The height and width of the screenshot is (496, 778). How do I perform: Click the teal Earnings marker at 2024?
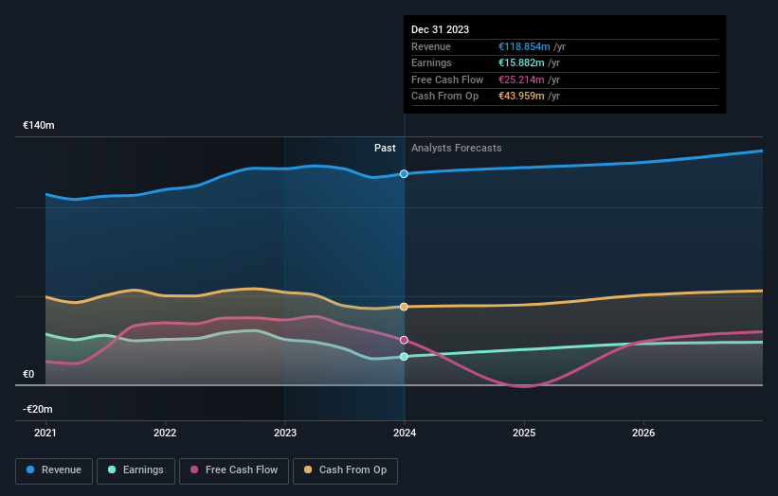[404, 357]
